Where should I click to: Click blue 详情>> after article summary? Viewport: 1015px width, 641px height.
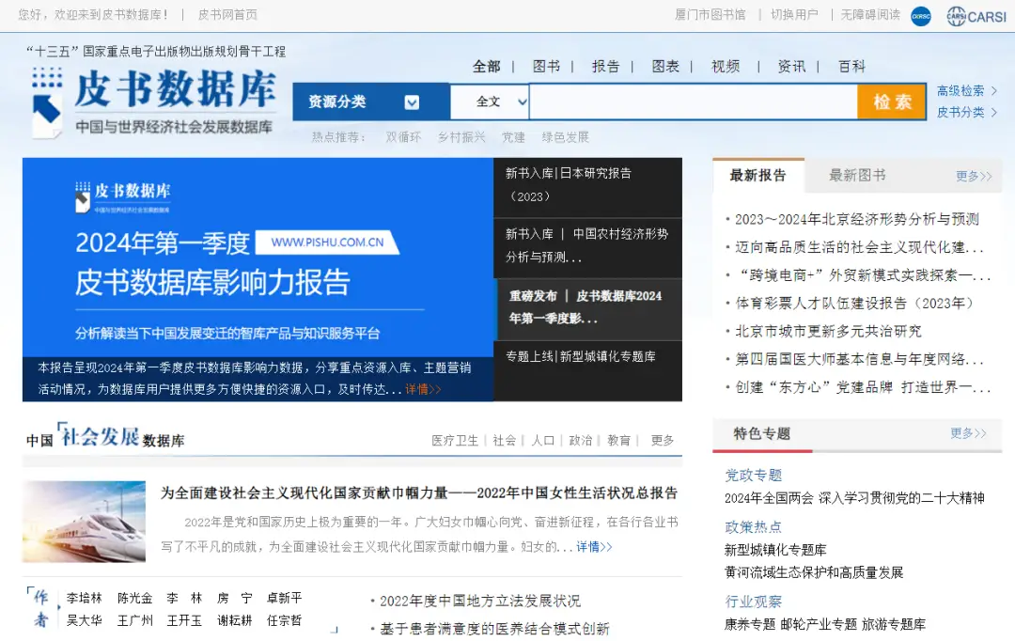coord(594,546)
